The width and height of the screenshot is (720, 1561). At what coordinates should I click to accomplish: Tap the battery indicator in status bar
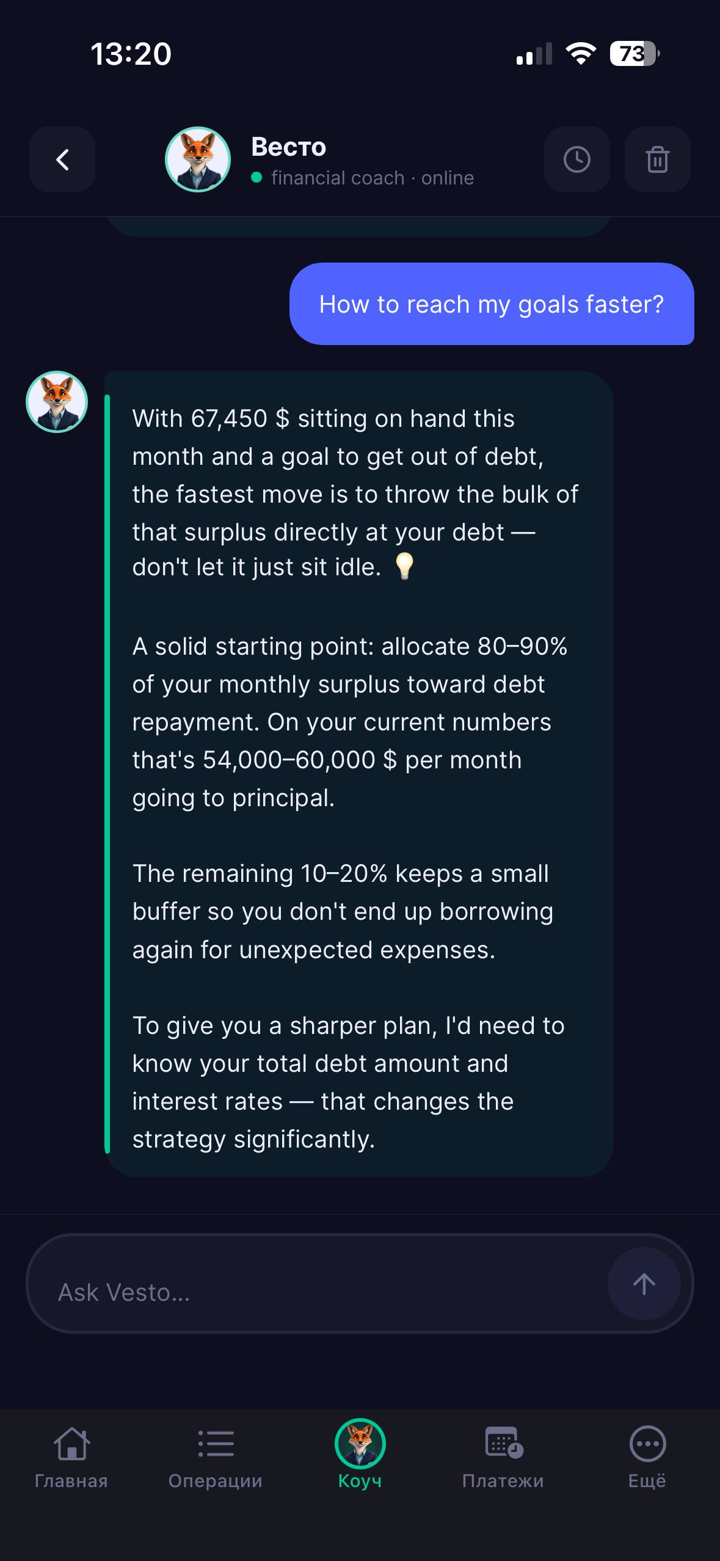[x=635, y=54]
